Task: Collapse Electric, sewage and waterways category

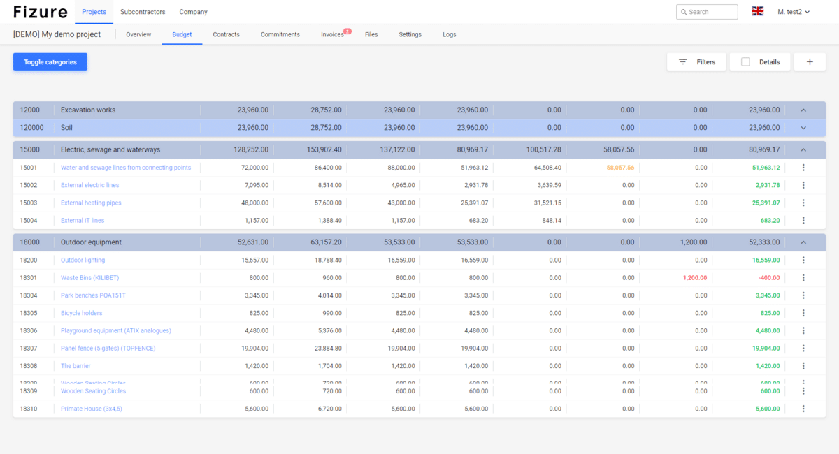Action: [803, 149]
